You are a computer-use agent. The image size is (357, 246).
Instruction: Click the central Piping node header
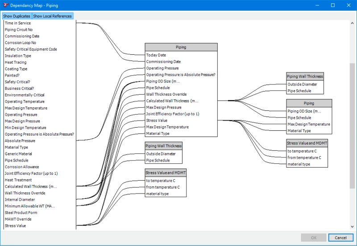pos(181,47)
